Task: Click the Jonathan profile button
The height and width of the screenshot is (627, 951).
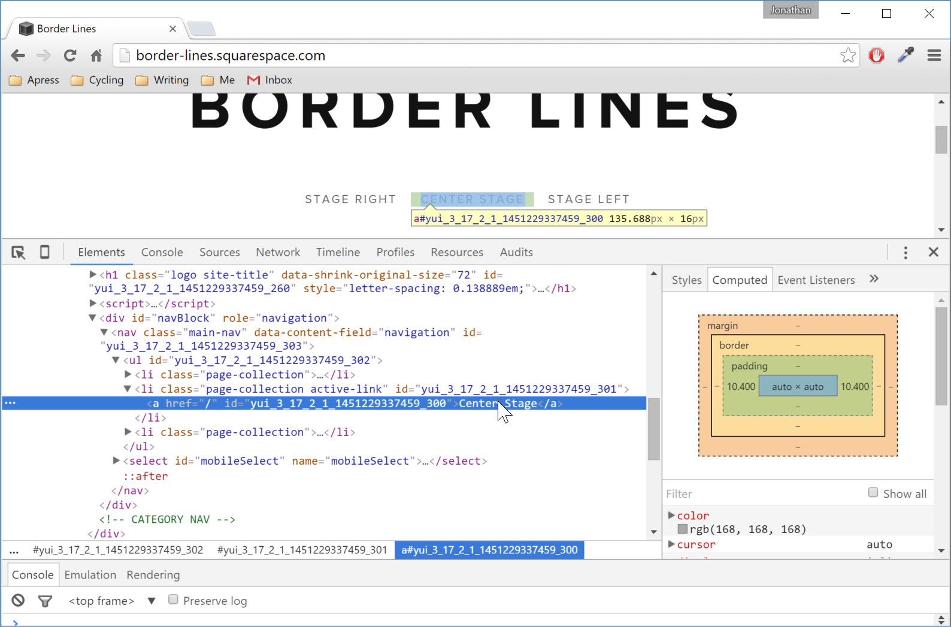Action: point(791,10)
